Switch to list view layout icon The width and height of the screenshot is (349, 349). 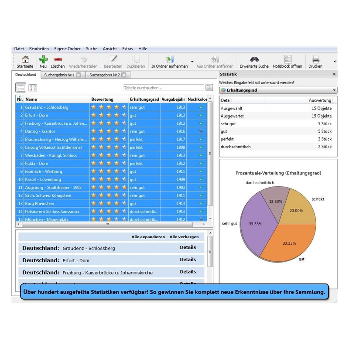click(x=21, y=88)
